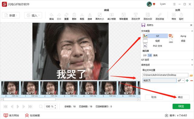Screen dimensions: 194x119
Task: Select 项目 project file type
Action: click(181, 41)
